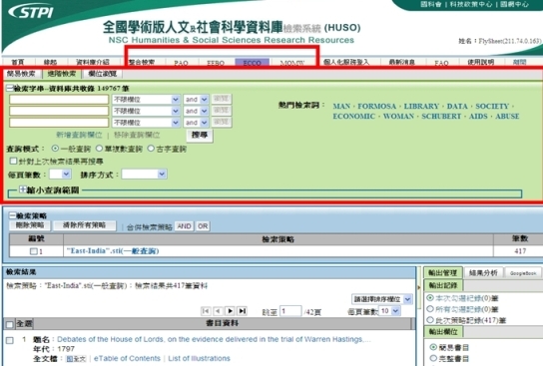Click the SCHUBERT popular search term
This screenshot has height=366, width=543.
click(441, 117)
